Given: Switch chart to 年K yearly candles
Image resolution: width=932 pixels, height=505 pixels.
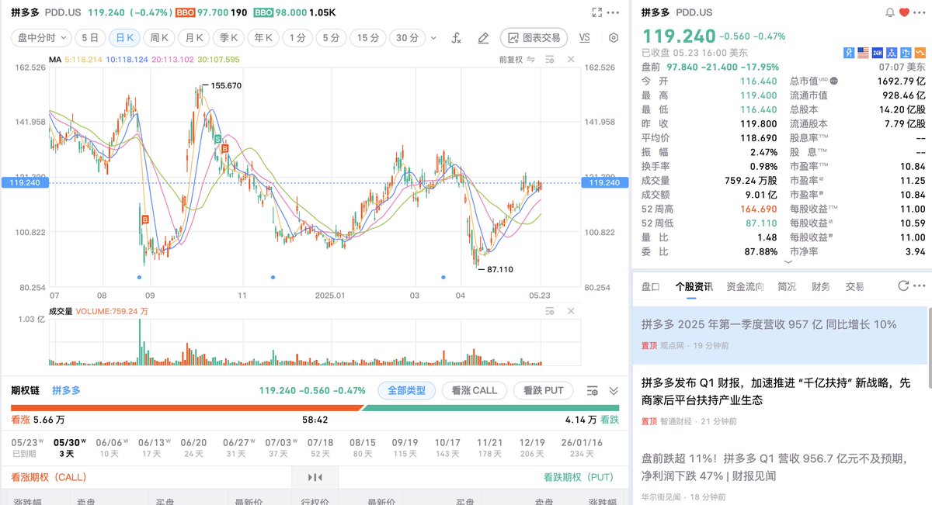Looking at the screenshot, I should (x=263, y=37).
